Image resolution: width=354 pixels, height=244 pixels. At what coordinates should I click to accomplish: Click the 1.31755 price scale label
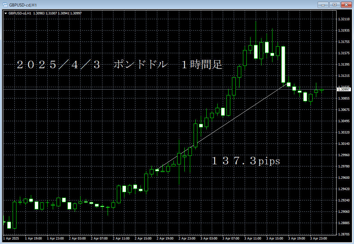pos(344,42)
